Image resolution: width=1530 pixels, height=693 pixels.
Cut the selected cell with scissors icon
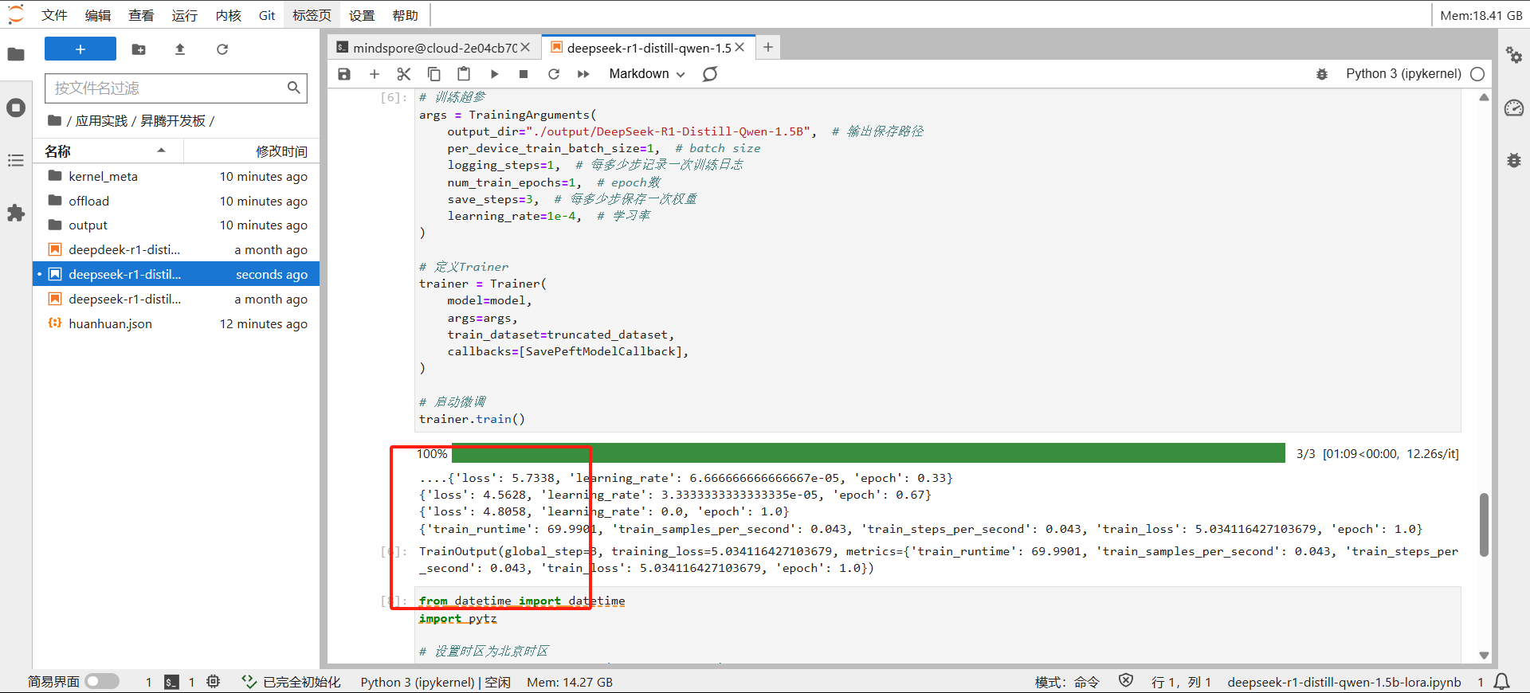point(404,74)
